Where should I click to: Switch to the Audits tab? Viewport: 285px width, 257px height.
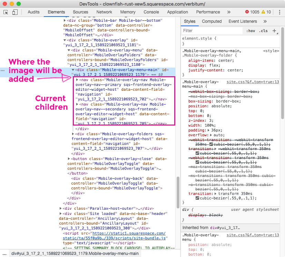click(x=33, y=12)
